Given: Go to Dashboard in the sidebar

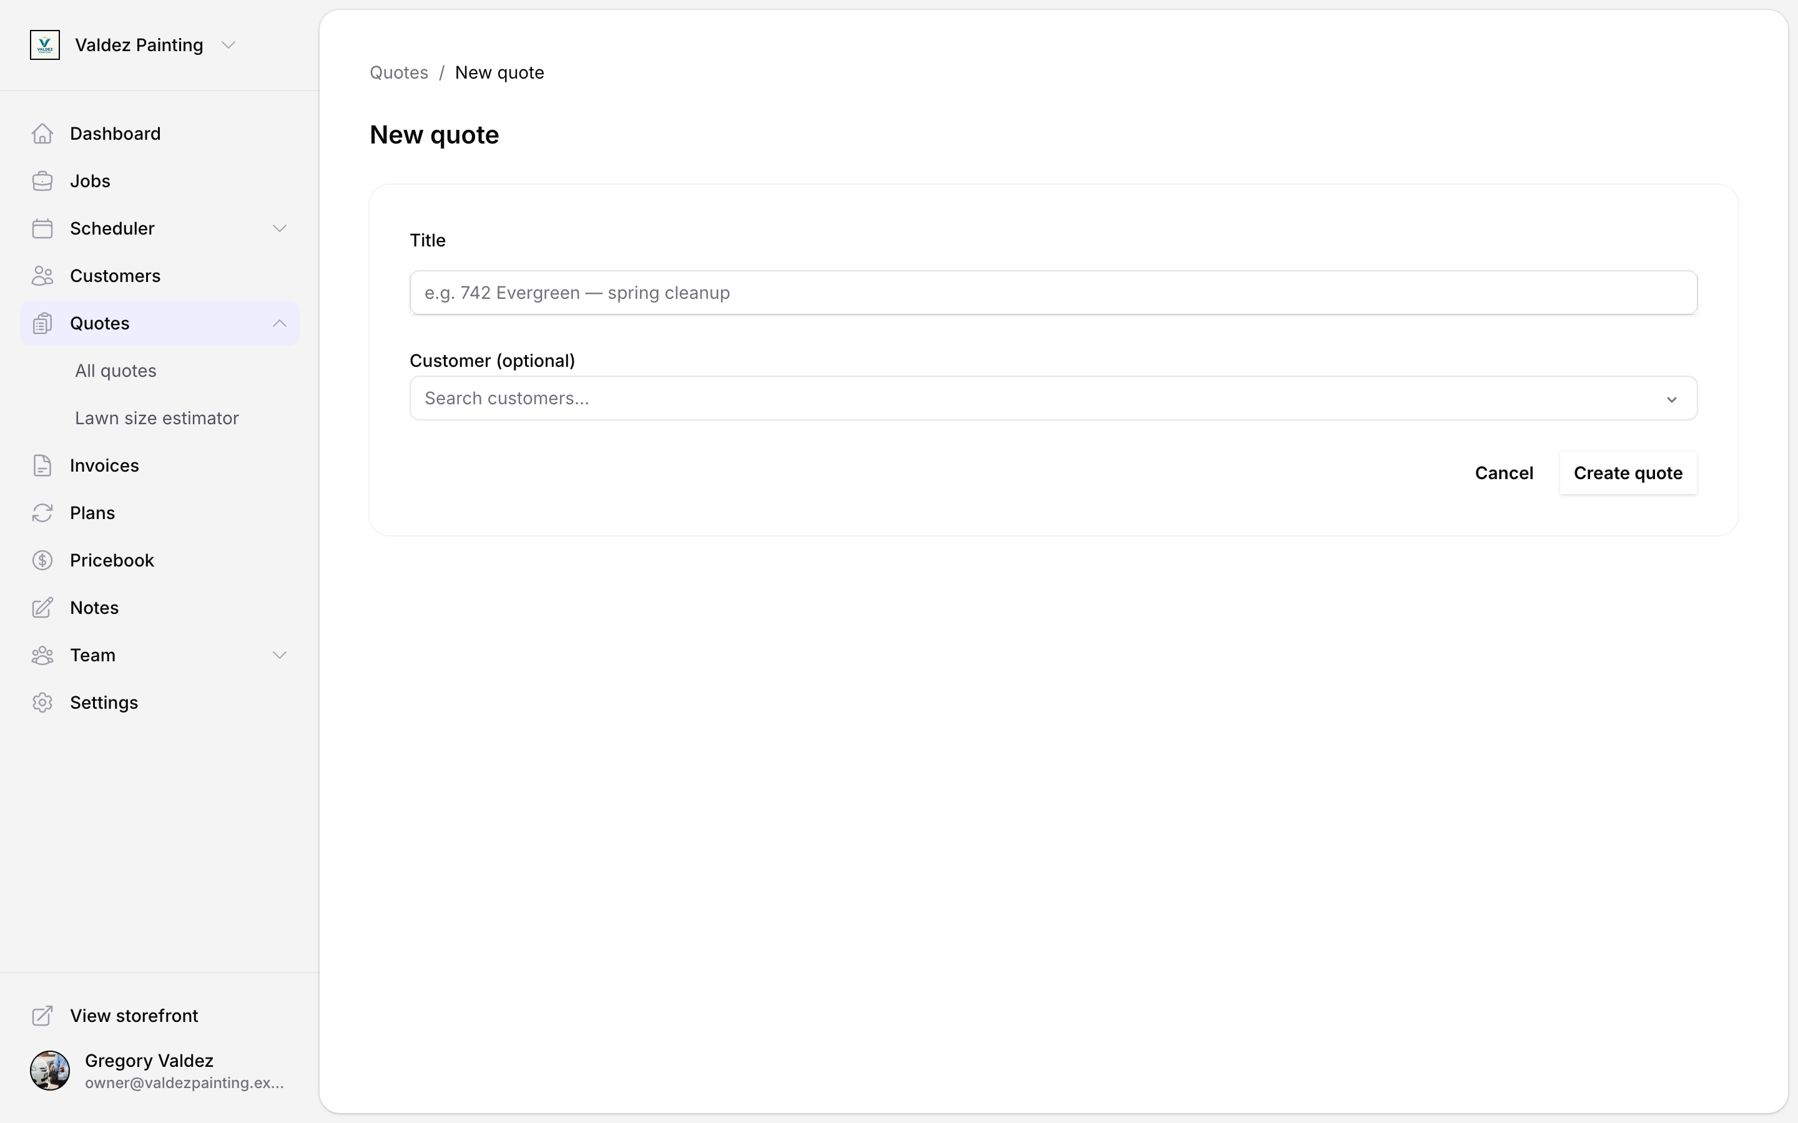Looking at the screenshot, I should (160, 134).
